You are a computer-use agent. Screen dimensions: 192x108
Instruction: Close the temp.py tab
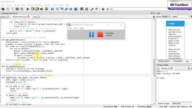point(8,17)
